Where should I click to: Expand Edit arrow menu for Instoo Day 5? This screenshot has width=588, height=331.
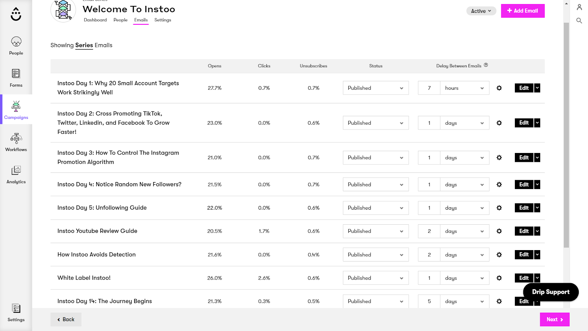pos(537,208)
